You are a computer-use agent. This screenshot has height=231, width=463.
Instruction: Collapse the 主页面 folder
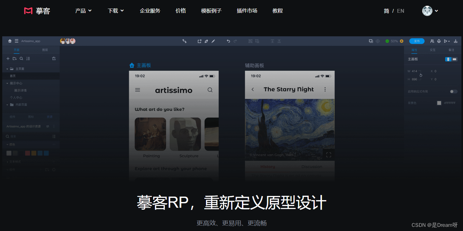tap(7, 69)
